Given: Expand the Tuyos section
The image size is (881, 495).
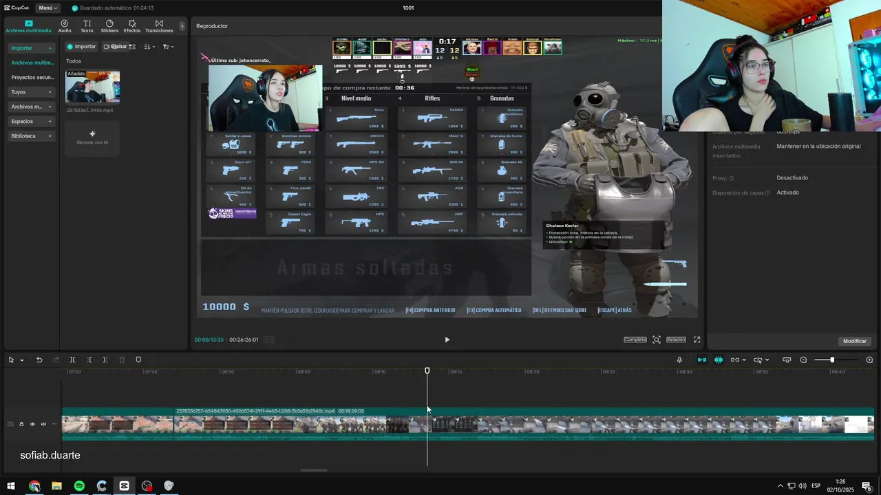Looking at the screenshot, I should [31, 92].
